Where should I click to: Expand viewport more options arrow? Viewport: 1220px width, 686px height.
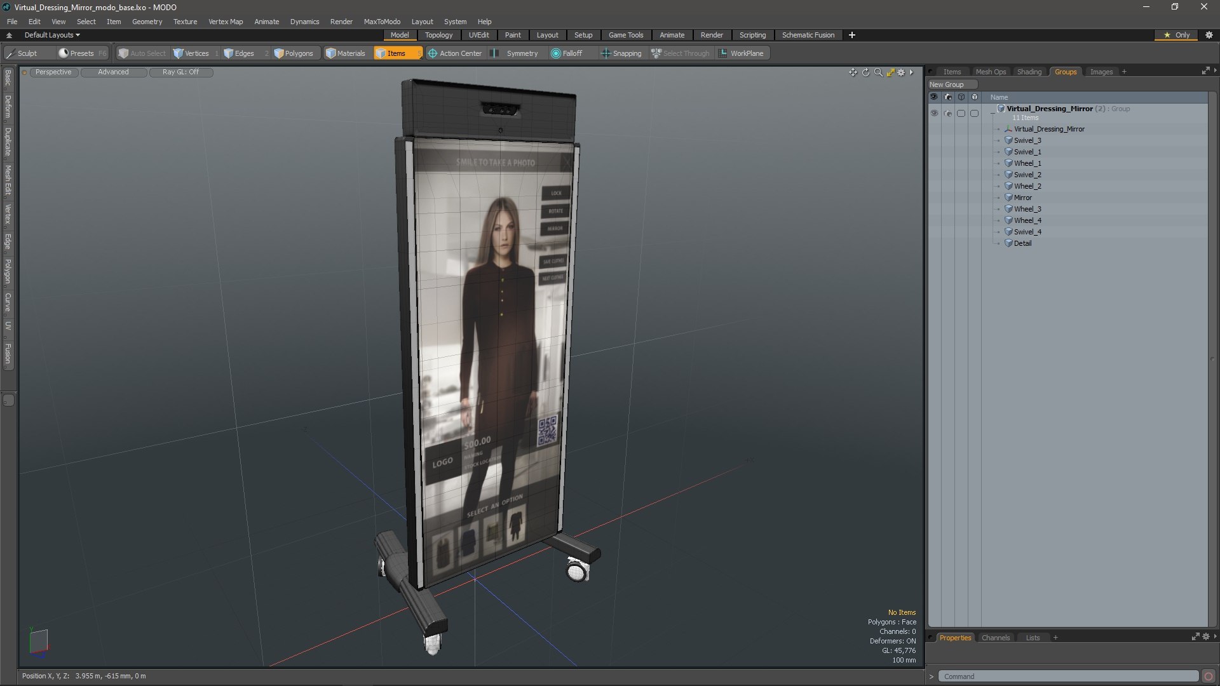point(911,72)
